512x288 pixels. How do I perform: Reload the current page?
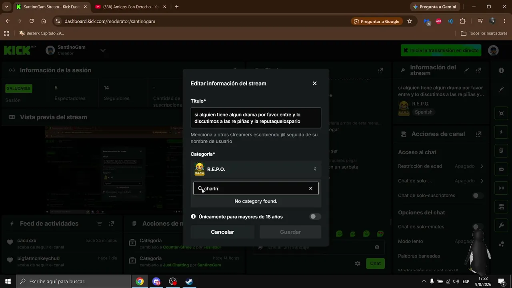(x=32, y=21)
